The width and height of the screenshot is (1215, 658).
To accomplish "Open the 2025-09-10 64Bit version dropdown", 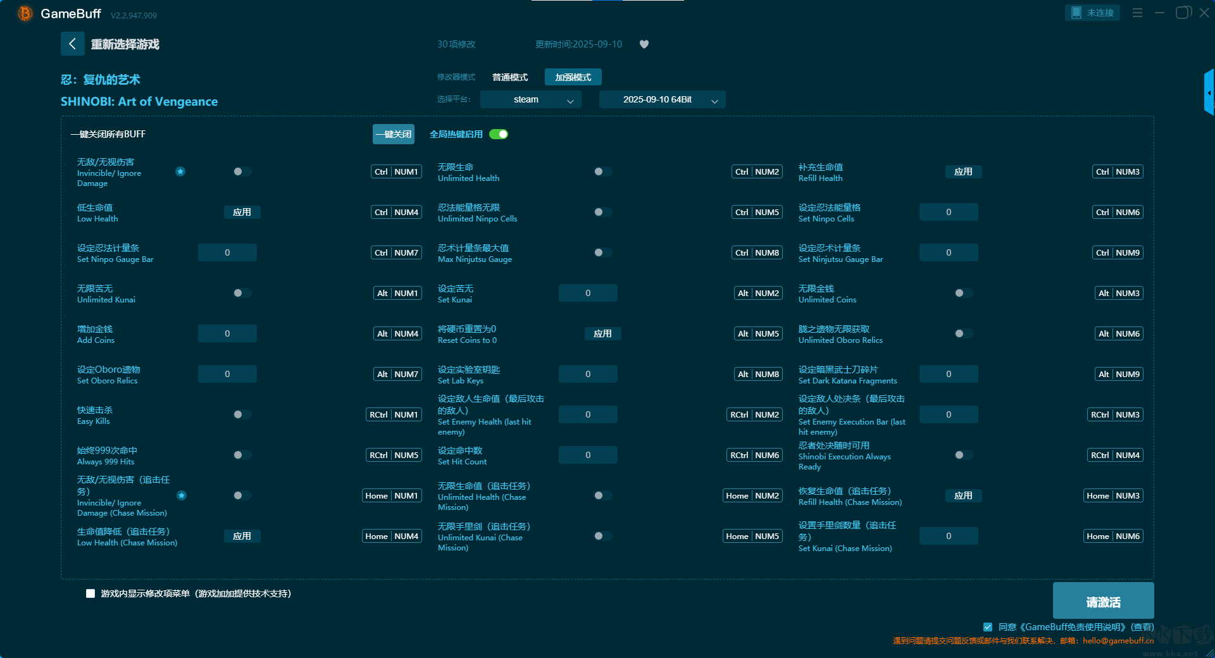I will pyautogui.click(x=663, y=99).
